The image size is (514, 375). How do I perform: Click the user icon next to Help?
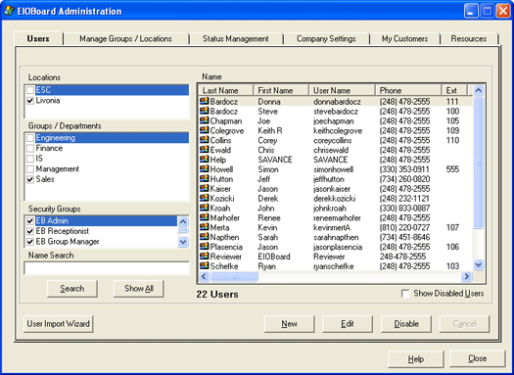pyautogui.click(x=205, y=159)
